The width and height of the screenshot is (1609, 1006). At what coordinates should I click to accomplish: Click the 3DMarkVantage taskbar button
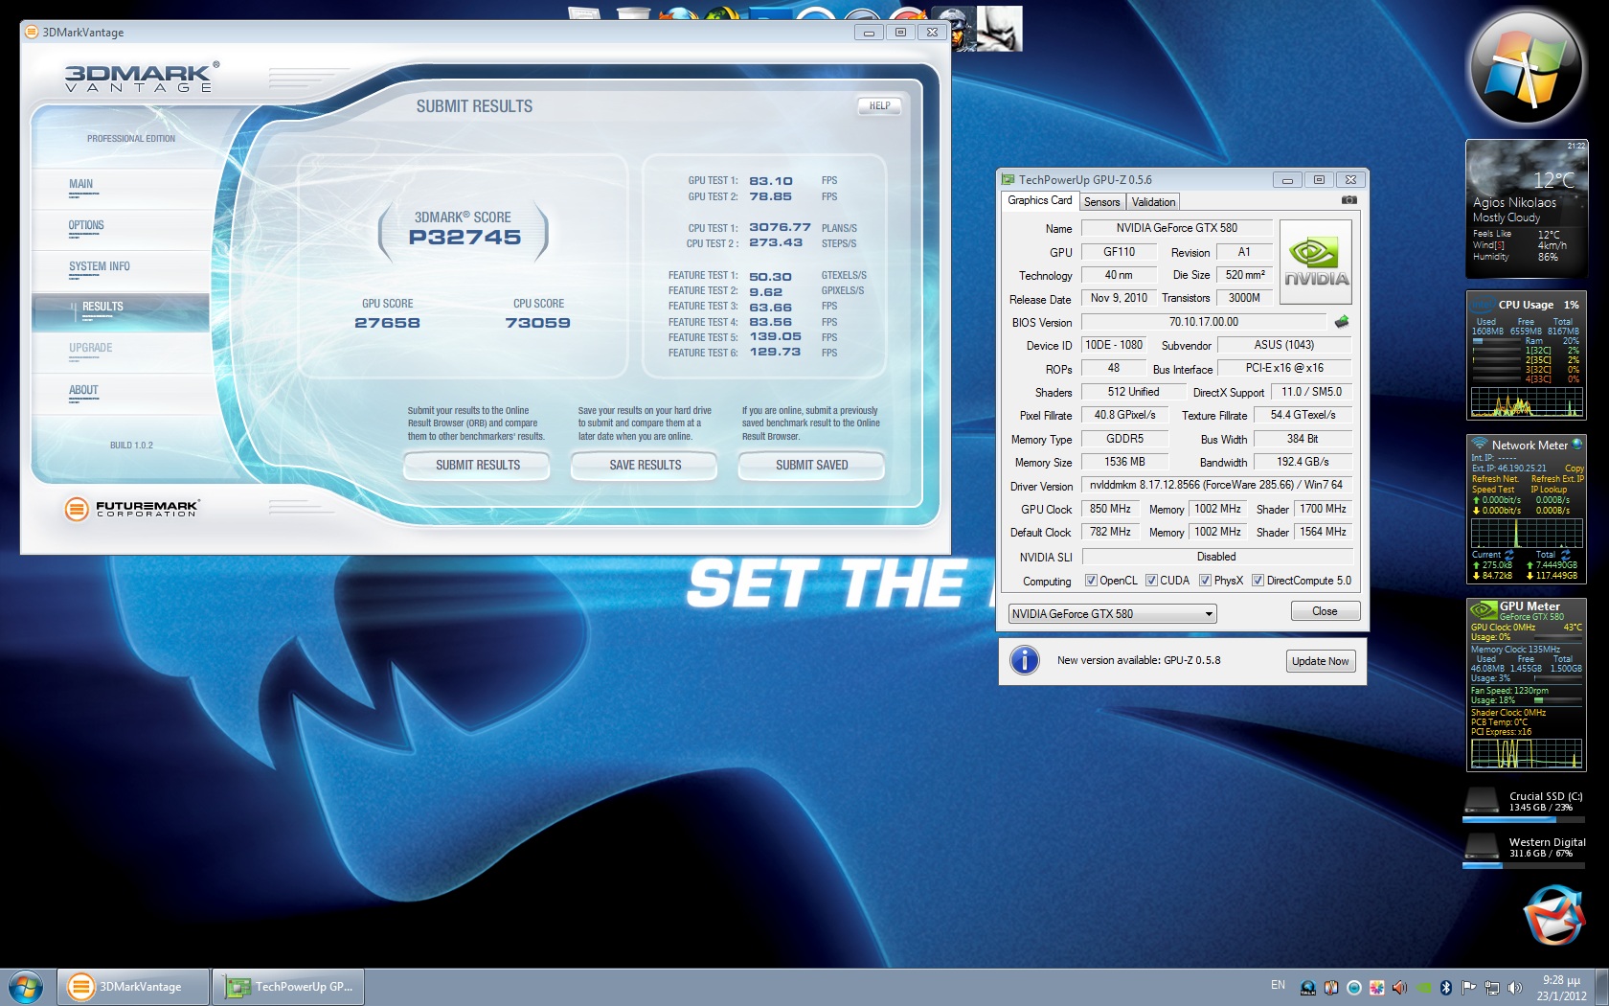click(x=133, y=987)
